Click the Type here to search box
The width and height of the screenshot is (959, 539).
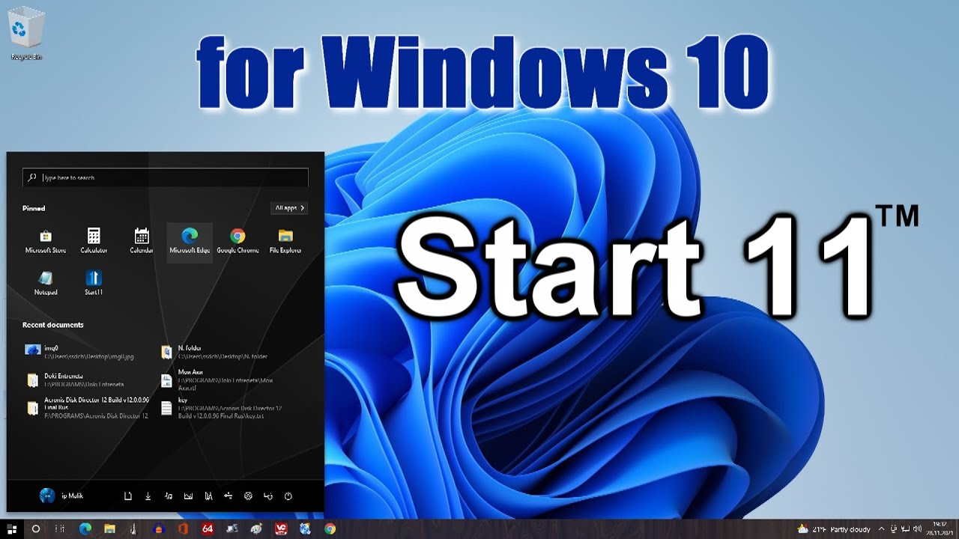coord(166,177)
